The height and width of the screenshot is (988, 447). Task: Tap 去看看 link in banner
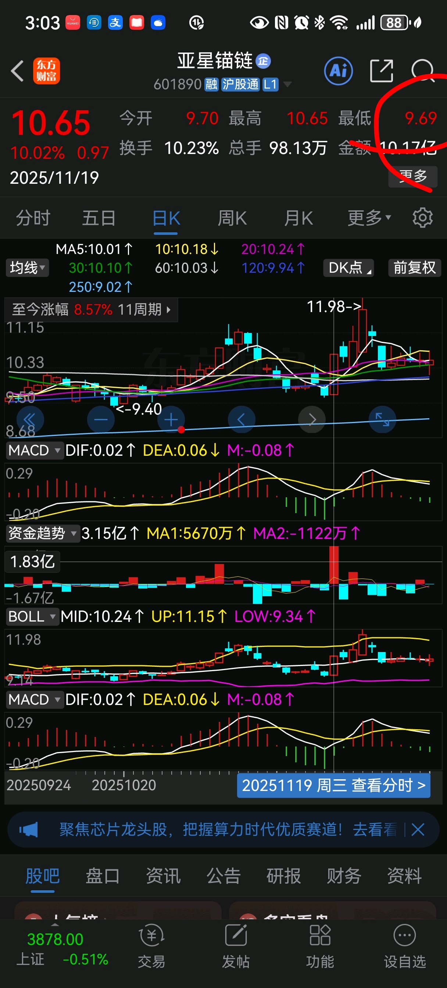click(x=375, y=830)
